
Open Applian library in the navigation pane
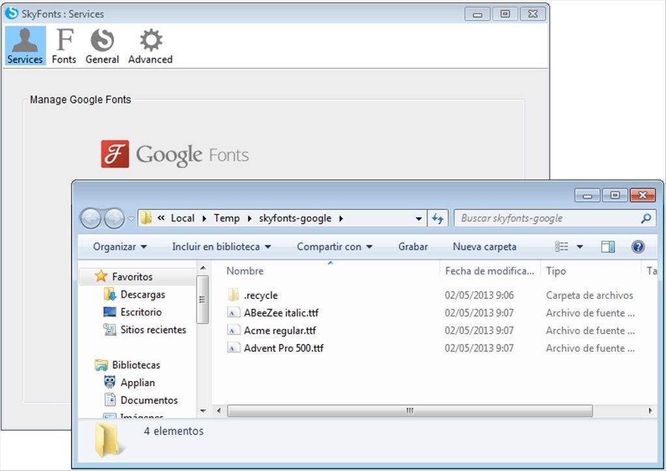137,382
